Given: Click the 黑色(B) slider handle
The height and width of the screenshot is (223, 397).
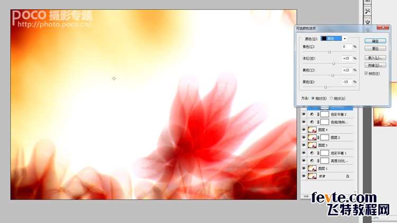Looking at the screenshot, I should (x=326, y=87).
